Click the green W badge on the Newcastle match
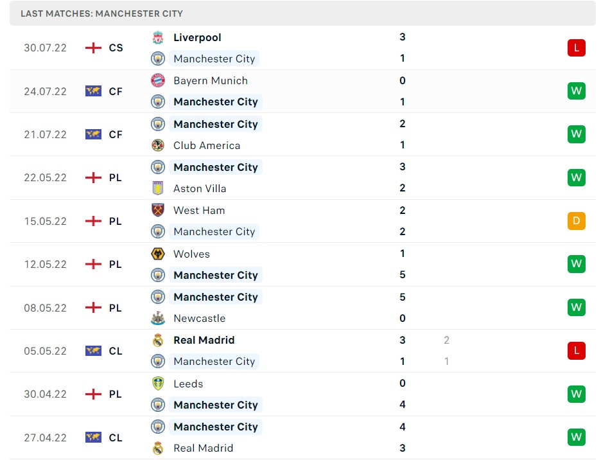 (576, 307)
